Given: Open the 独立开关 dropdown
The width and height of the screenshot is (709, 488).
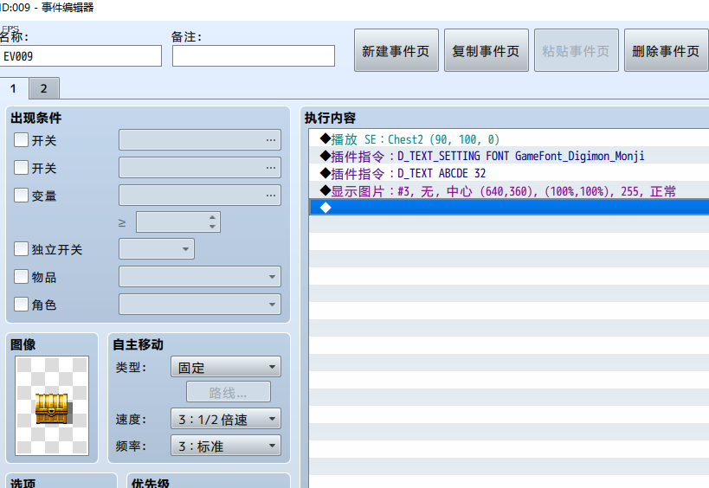Looking at the screenshot, I should pos(157,248).
